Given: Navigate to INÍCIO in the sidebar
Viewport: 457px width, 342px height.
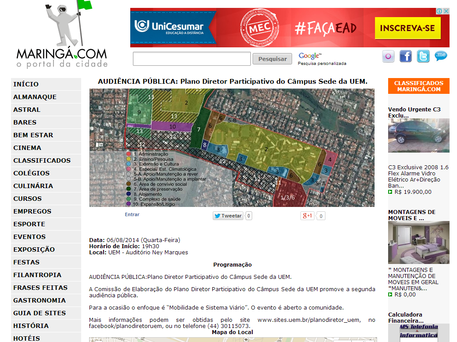Looking at the screenshot, I should (x=26, y=84).
